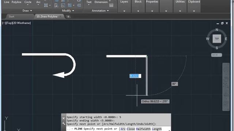Click N on the ViewCube compass
The image size is (234, 131).
217,30
